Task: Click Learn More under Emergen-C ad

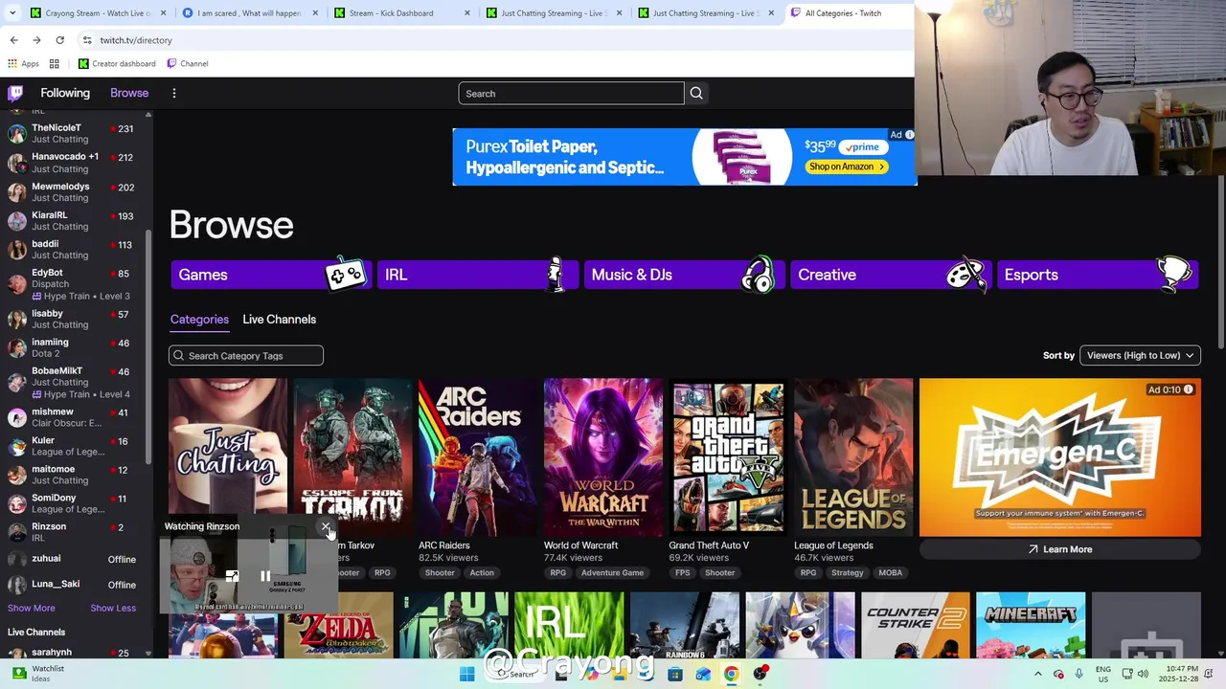Action: 1059,549
